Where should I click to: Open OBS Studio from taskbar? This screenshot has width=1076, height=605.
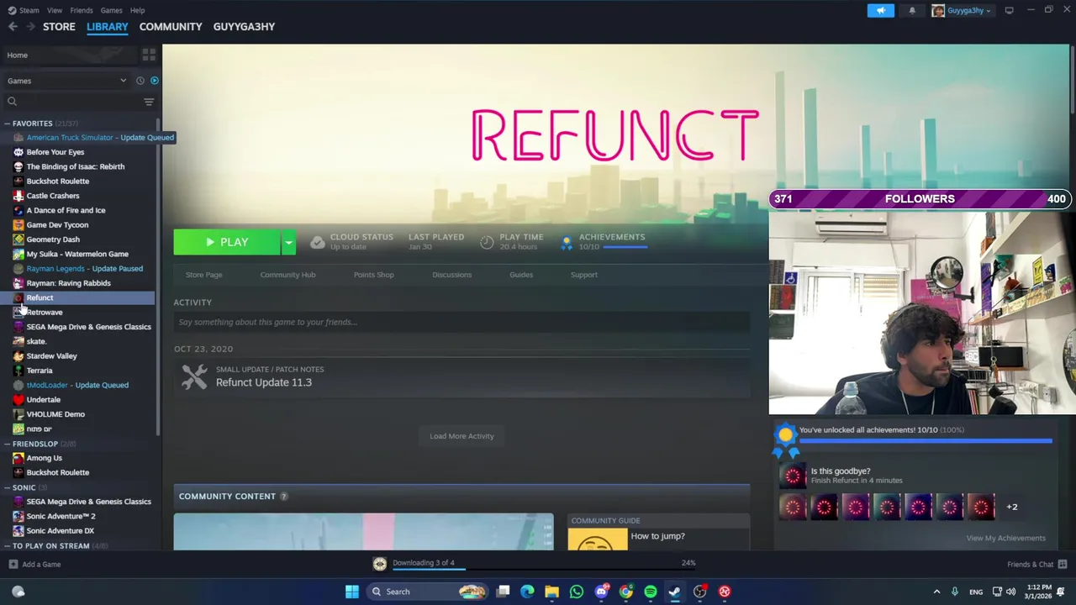coord(699,592)
